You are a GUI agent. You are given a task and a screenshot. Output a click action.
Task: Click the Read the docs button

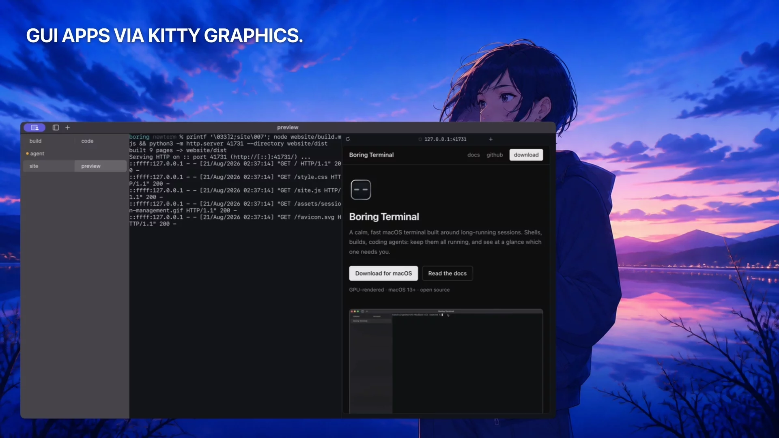click(447, 273)
